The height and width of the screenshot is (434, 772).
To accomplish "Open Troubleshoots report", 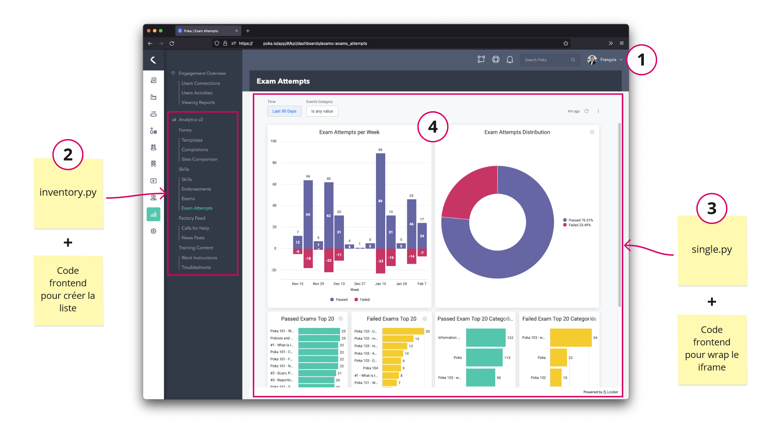I will (x=196, y=268).
